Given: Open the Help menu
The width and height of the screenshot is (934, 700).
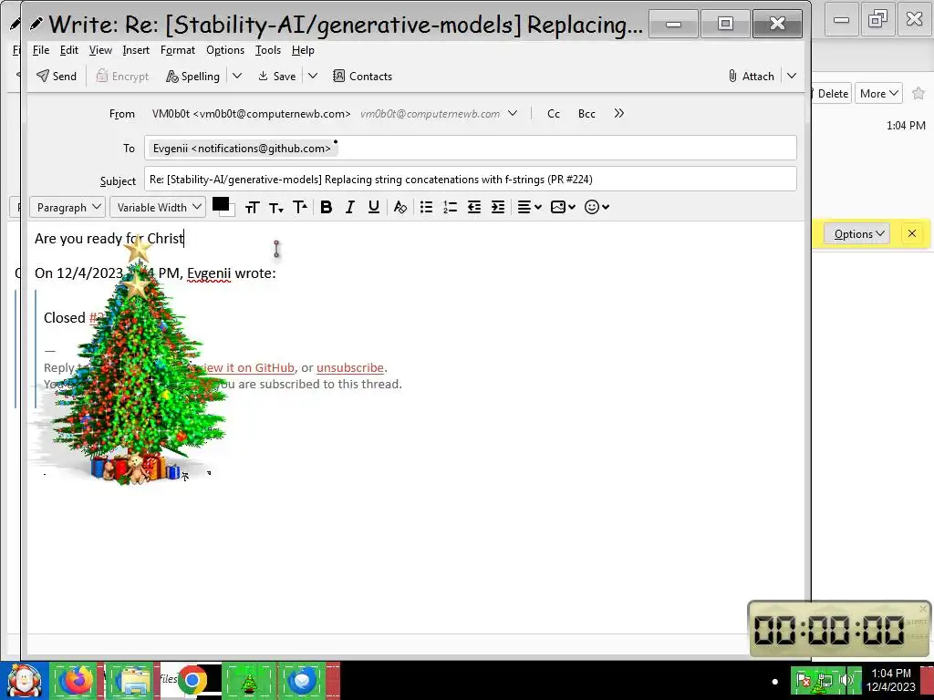Looking at the screenshot, I should coord(303,50).
